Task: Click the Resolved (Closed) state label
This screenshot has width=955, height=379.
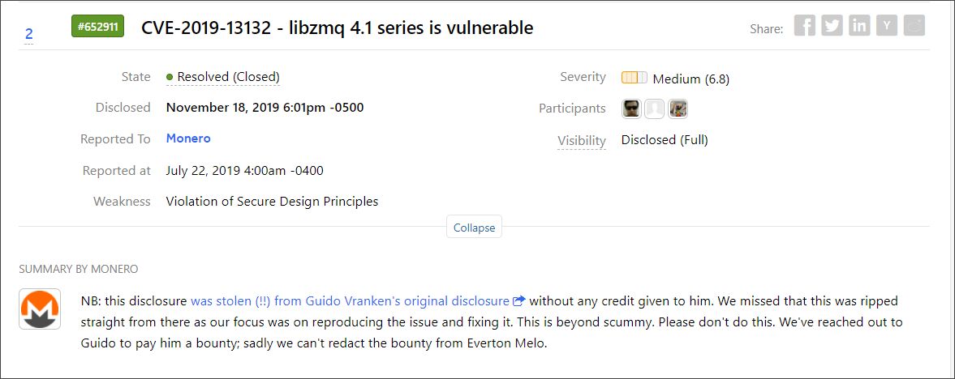Action: pyautogui.click(x=228, y=77)
